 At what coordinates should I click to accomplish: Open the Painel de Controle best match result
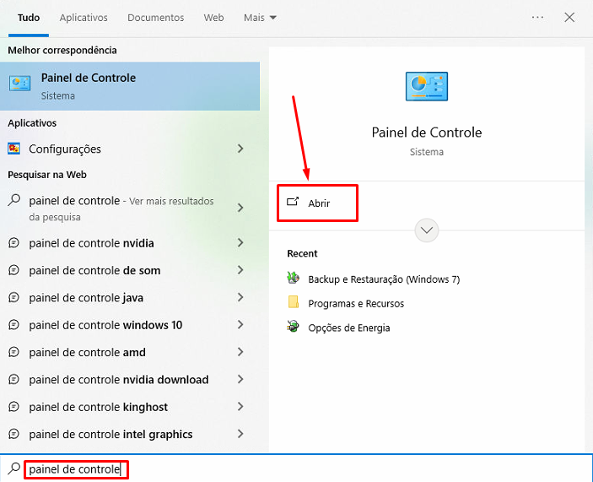130,86
